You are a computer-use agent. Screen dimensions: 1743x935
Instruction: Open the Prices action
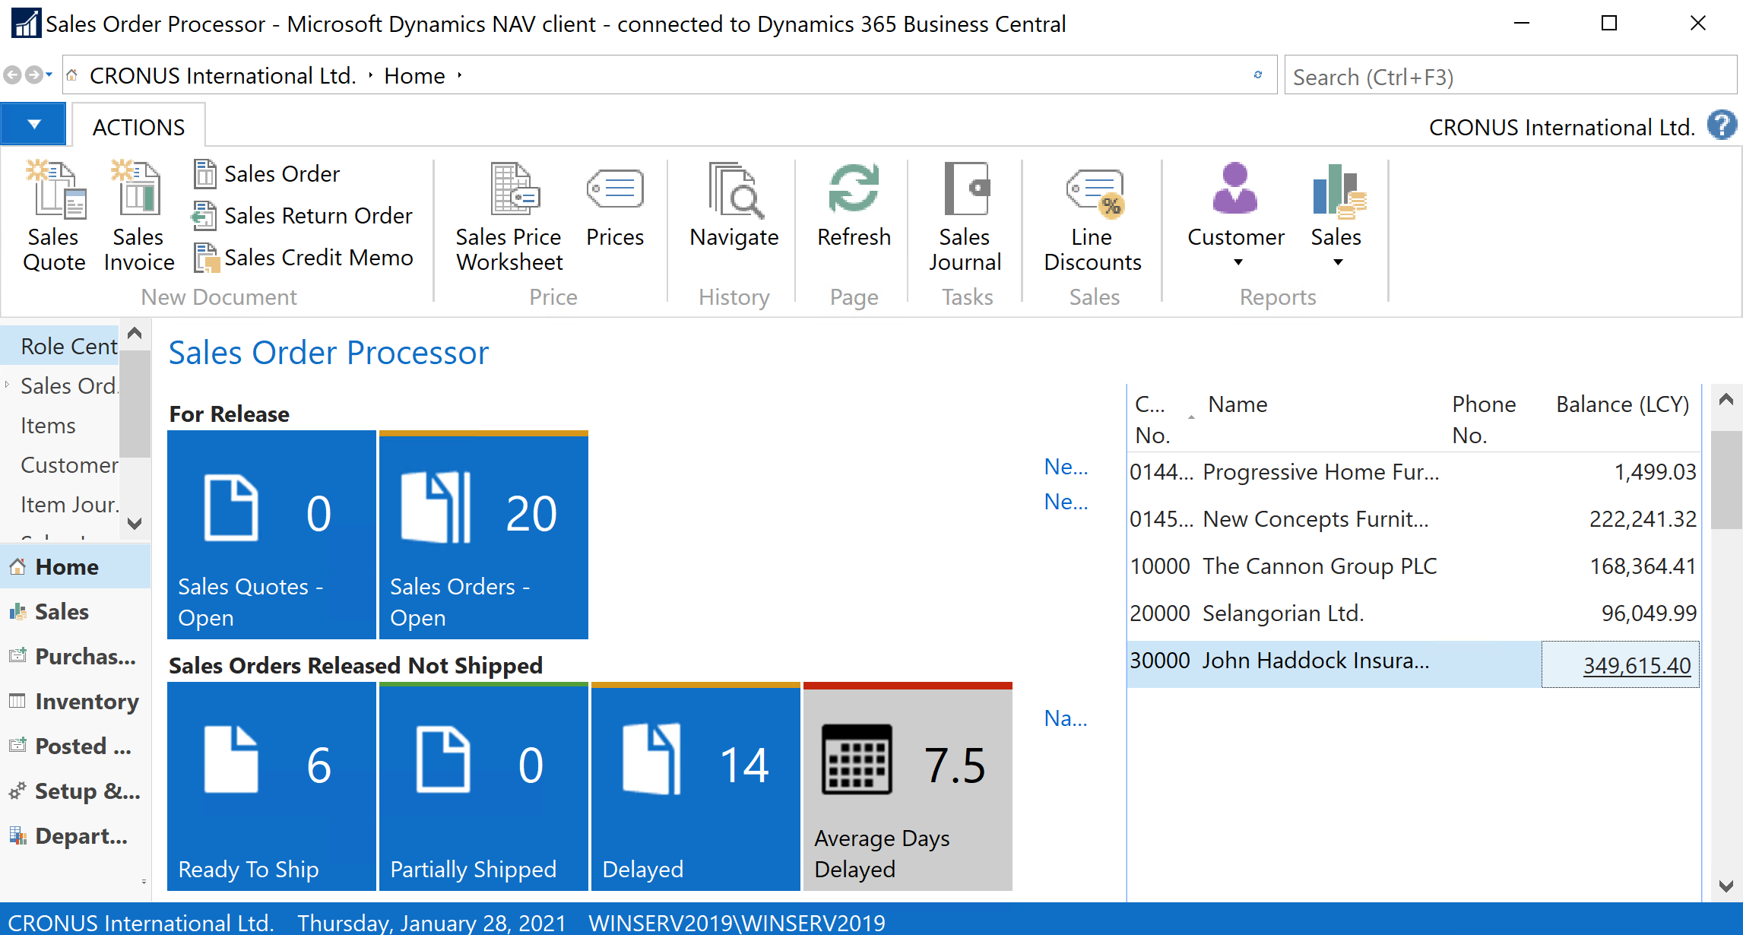615,205
